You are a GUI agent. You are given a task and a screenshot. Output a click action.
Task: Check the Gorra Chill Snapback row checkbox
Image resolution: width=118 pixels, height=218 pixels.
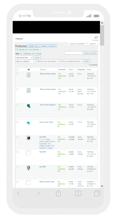click(17, 105)
